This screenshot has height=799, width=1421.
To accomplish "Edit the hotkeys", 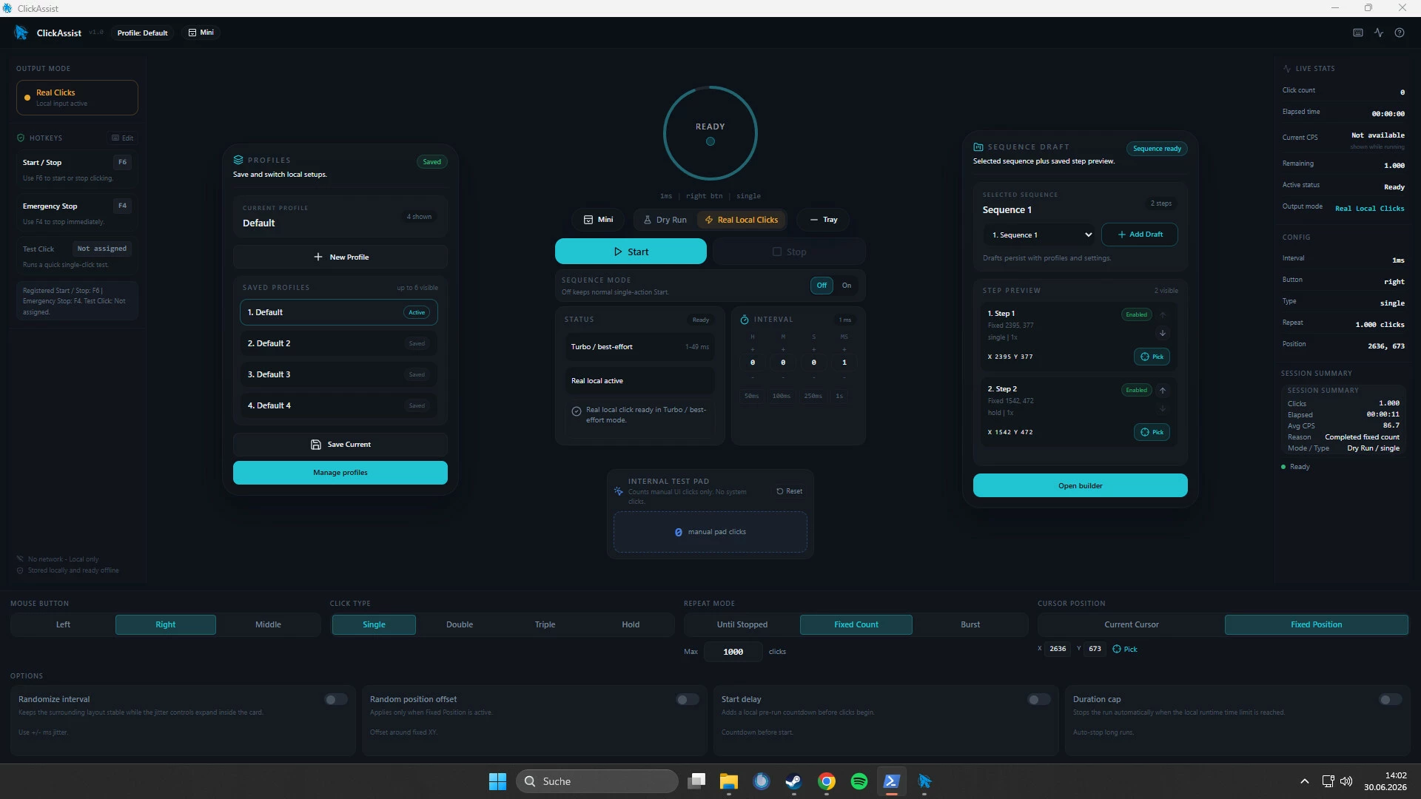I will coord(123,138).
